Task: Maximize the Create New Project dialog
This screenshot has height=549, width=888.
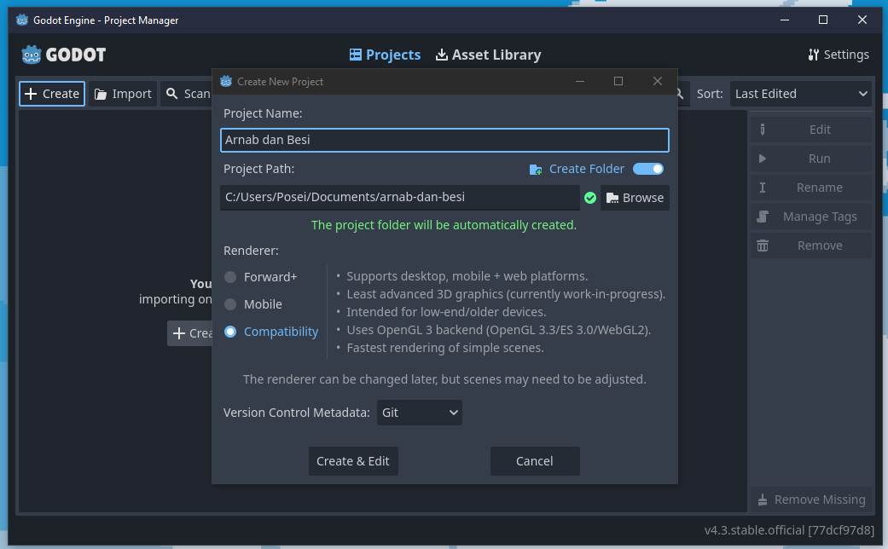Action: pyautogui.click(x=618, y=82)
